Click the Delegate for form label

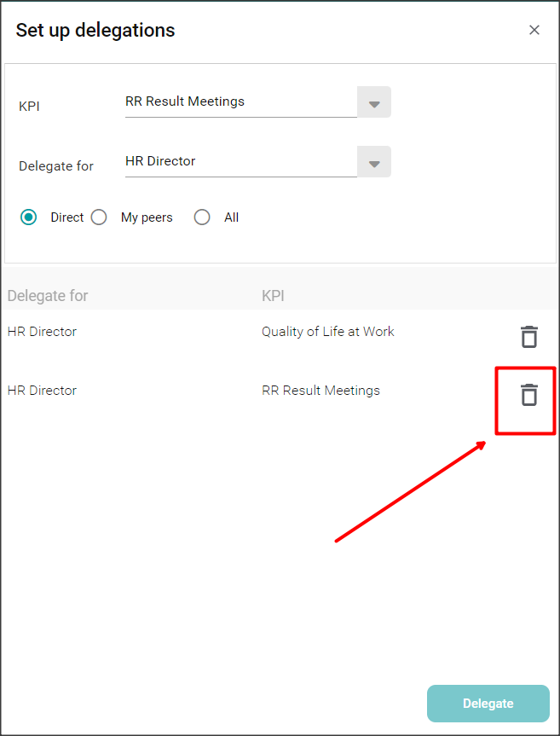[56, 166]
